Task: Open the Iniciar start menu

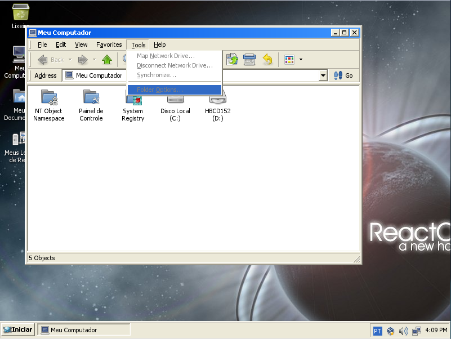Action: [18, 329]
